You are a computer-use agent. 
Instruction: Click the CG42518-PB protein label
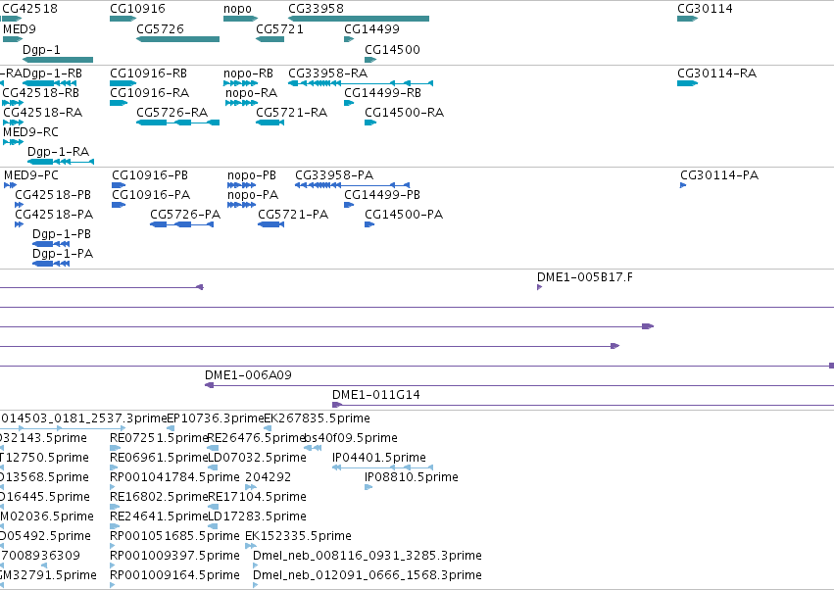tap(53, 195)
